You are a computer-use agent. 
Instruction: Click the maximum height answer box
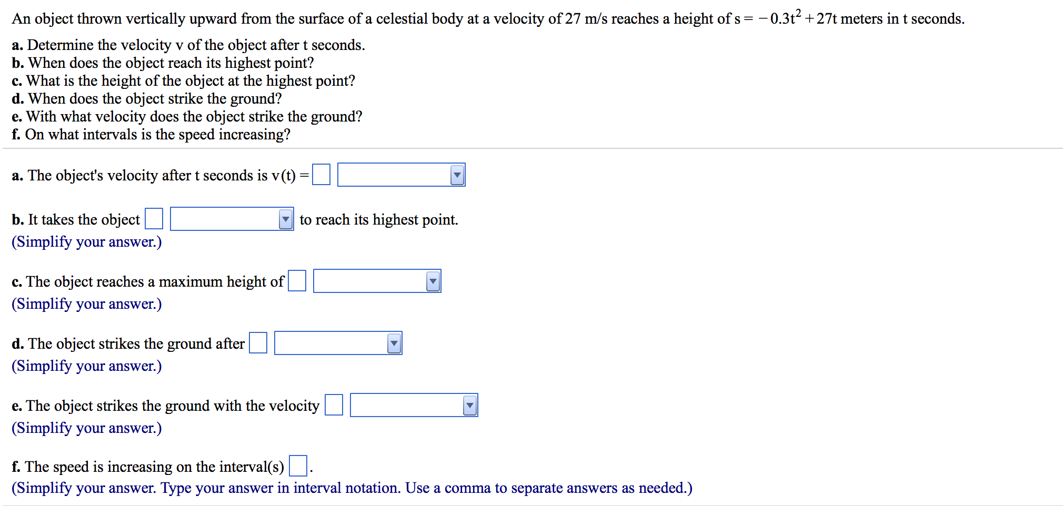click(297, 281)
